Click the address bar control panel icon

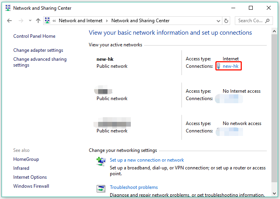coord(48,20)
